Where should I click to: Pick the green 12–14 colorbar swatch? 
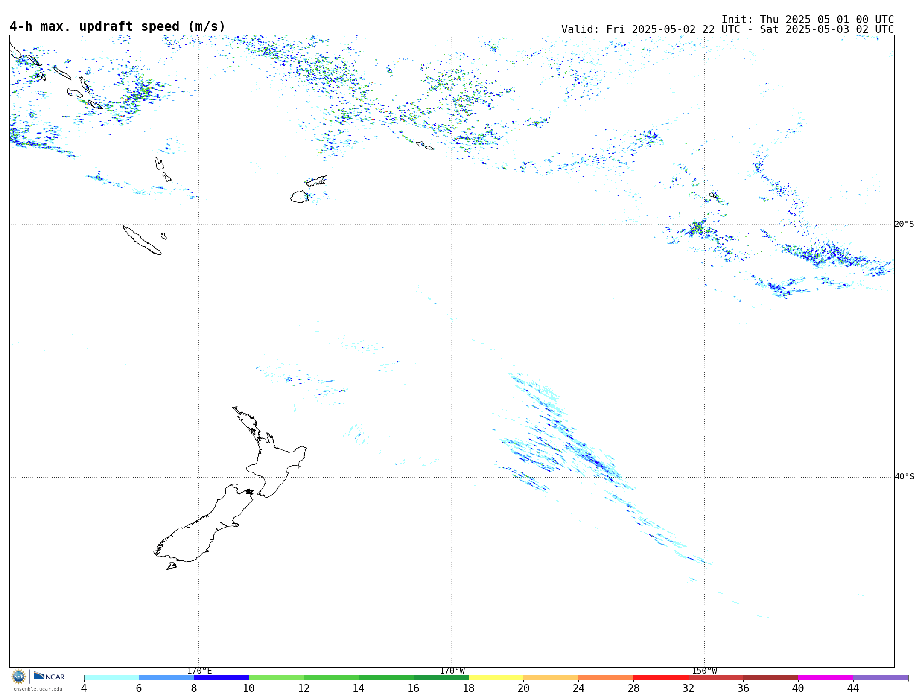(x=331, y=678)
